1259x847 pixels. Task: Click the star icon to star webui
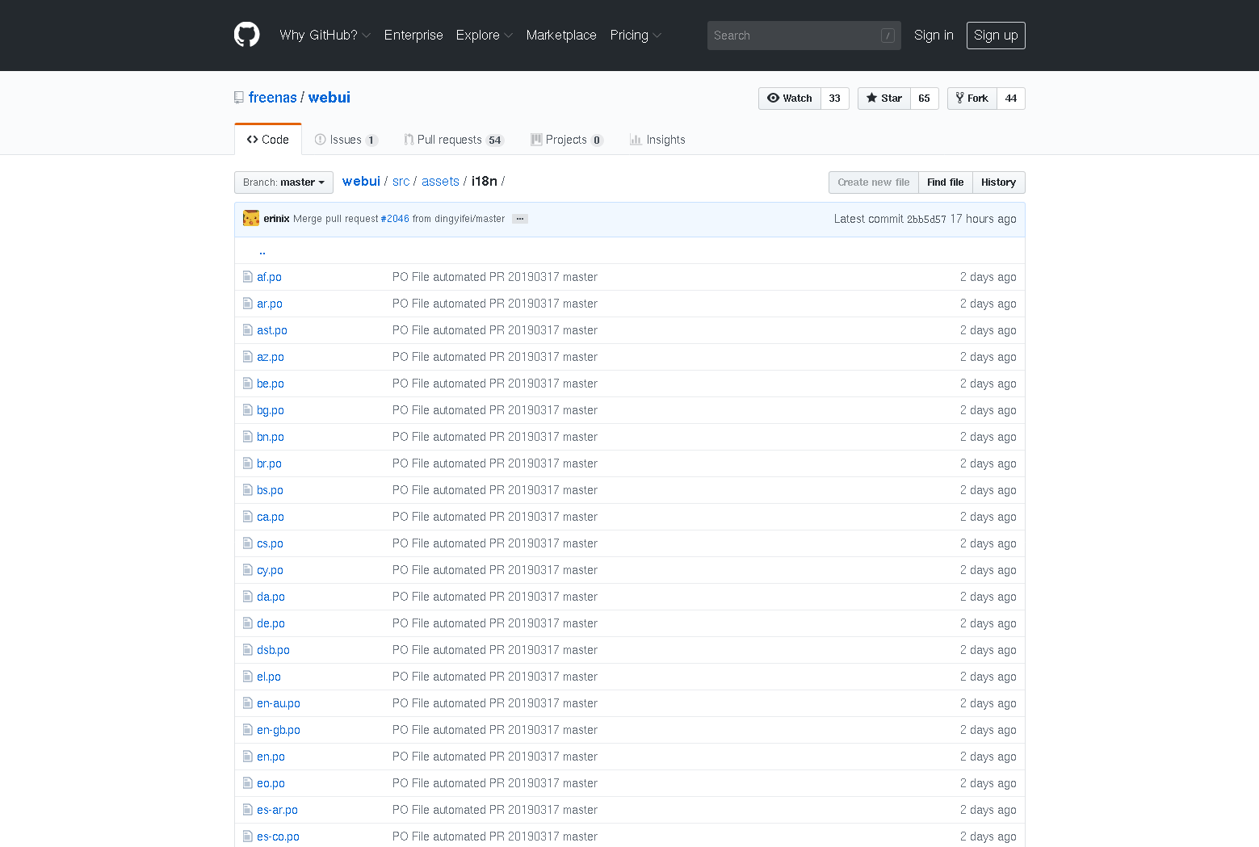871,98
